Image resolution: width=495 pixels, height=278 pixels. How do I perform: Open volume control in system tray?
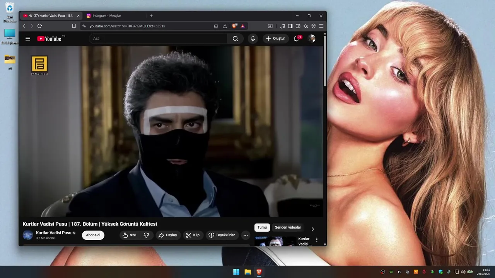[x=463, y=272]
